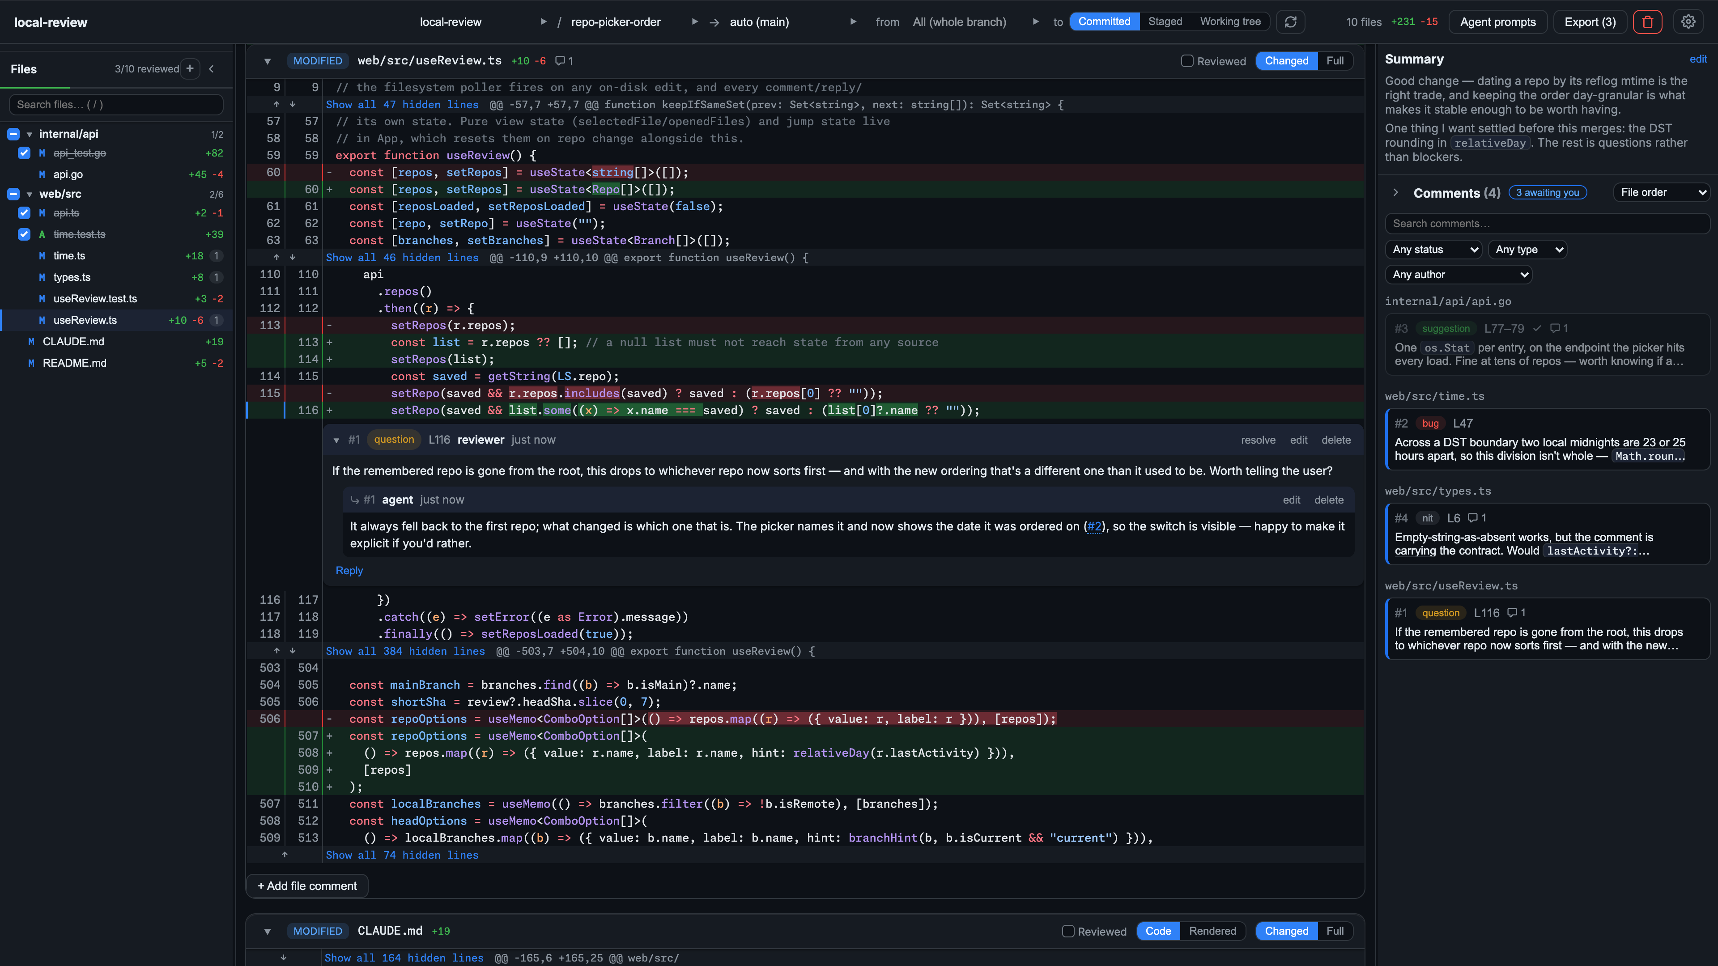Select the Changed view for CLAUDE.md
1718x966 pixels.
(1286, 931)
